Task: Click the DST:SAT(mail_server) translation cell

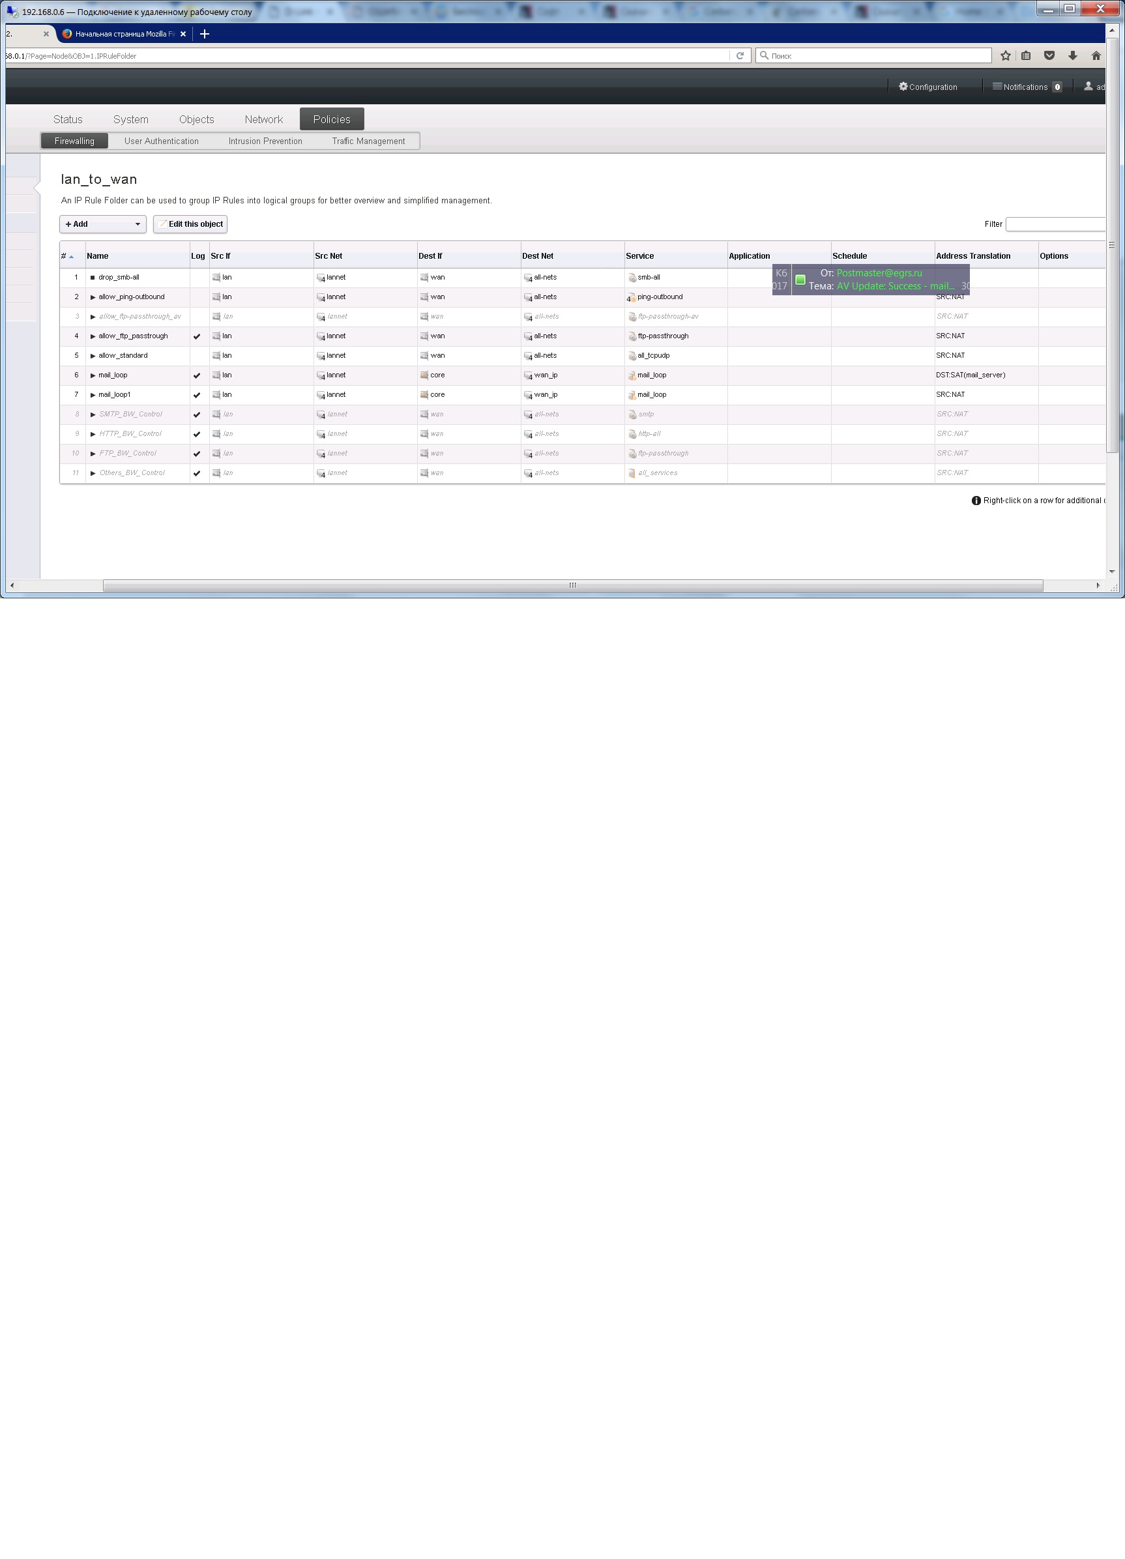Action: [971, 375]
